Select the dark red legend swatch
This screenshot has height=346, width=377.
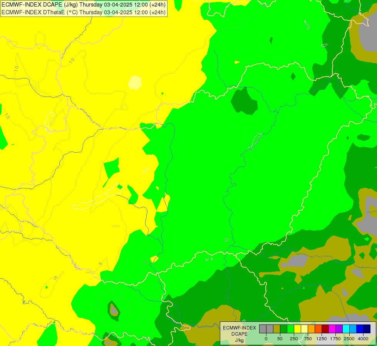pyautogui.click(x=325, y=329)
